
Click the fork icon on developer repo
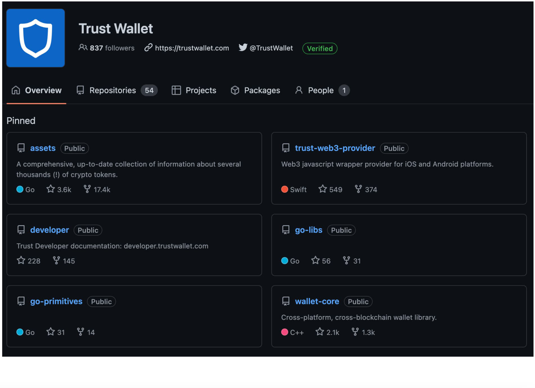tap(57, 260)
